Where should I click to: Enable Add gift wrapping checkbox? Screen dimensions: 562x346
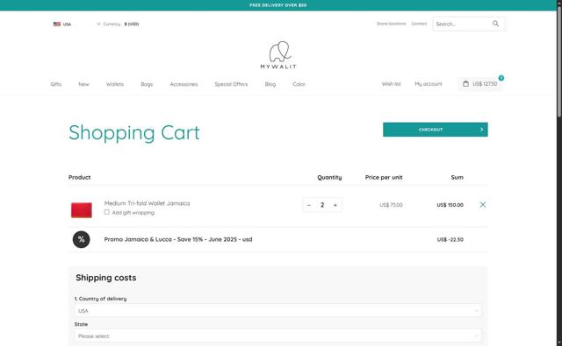point(107,212)
